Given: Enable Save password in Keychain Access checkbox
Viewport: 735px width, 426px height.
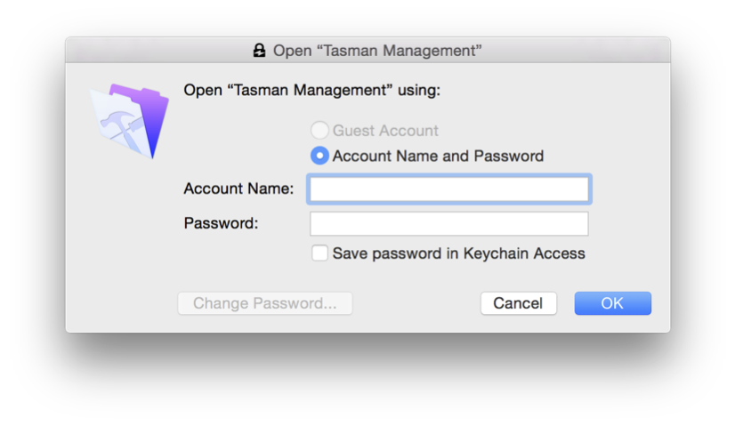Looking at the screenshot, I should click(x=319, y=253).
